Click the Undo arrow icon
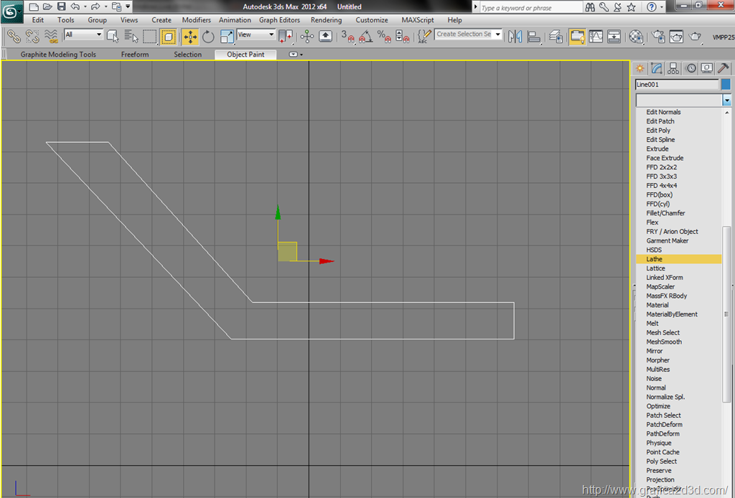 coord(75,6)
